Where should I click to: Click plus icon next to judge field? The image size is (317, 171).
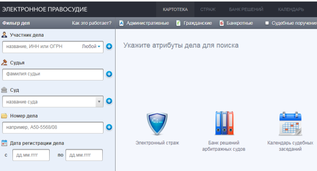point(109,74)
